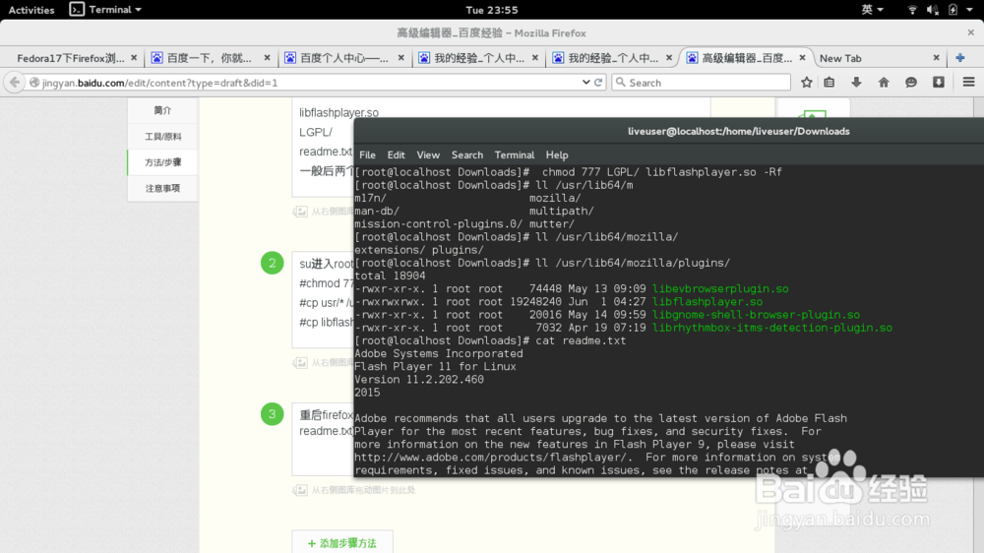
Task: Open the Terminal app menu in top bar
Action: [x=105, y=10]
